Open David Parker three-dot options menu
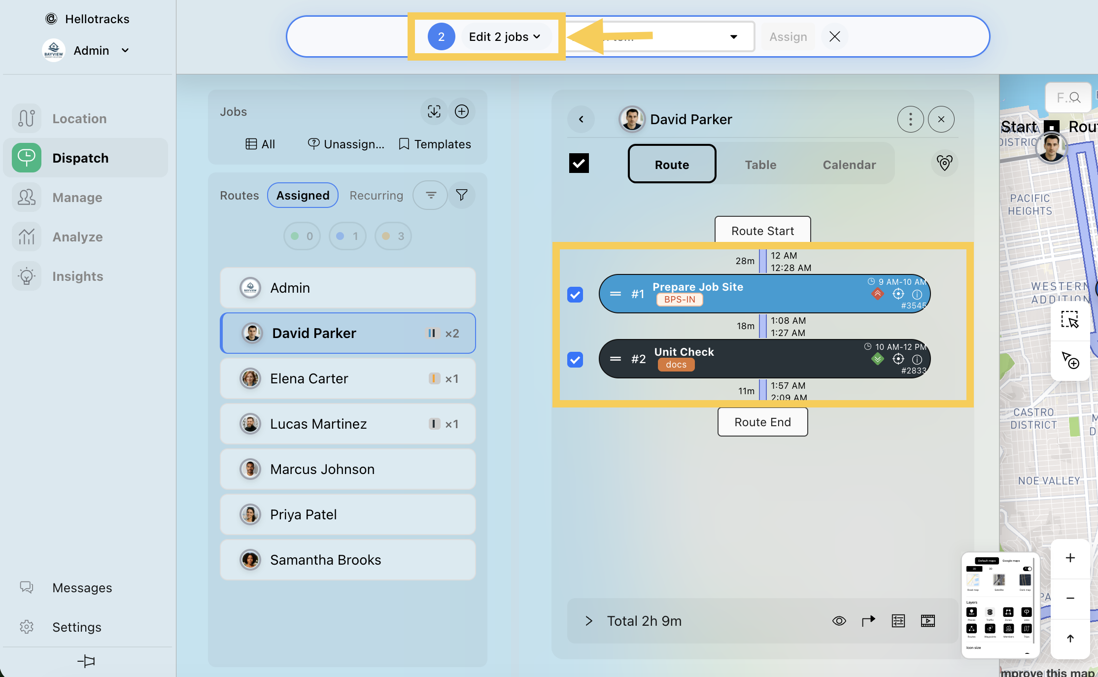Image resolution: width=1098 pixels, height=677 pixels. point(910,119)
